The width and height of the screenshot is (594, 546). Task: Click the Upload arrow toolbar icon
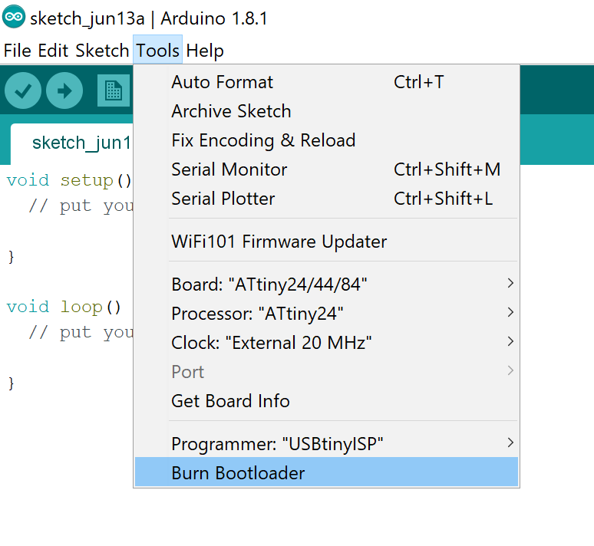point(64,91)
